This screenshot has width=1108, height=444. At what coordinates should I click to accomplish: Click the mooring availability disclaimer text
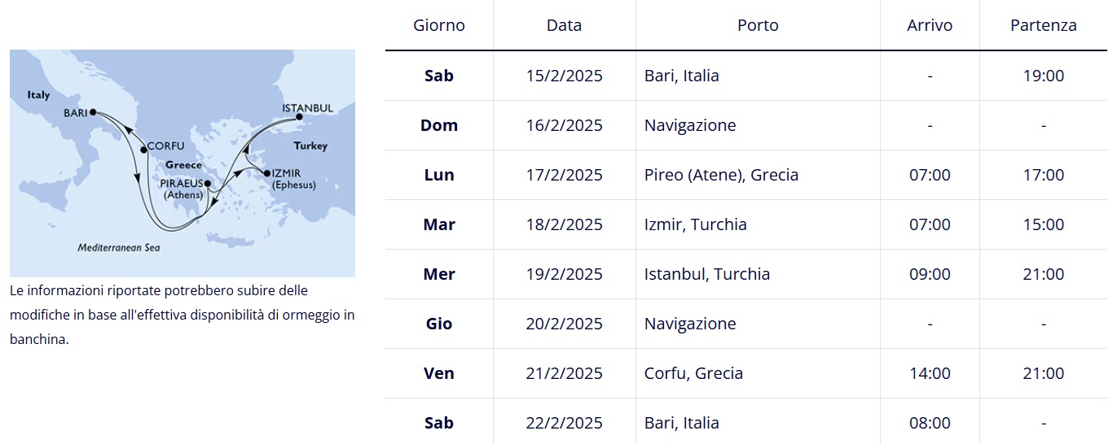point(182,315)
